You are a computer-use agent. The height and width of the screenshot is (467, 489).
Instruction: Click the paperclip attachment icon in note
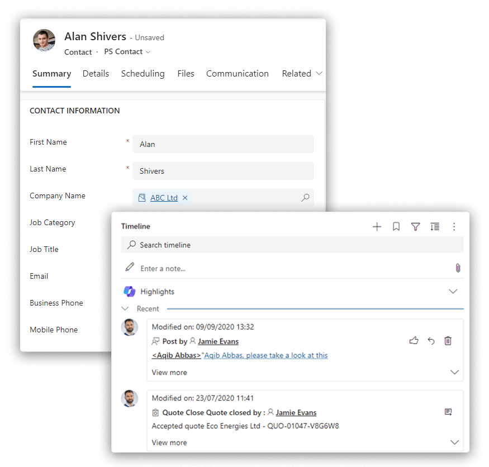[458, 268]
